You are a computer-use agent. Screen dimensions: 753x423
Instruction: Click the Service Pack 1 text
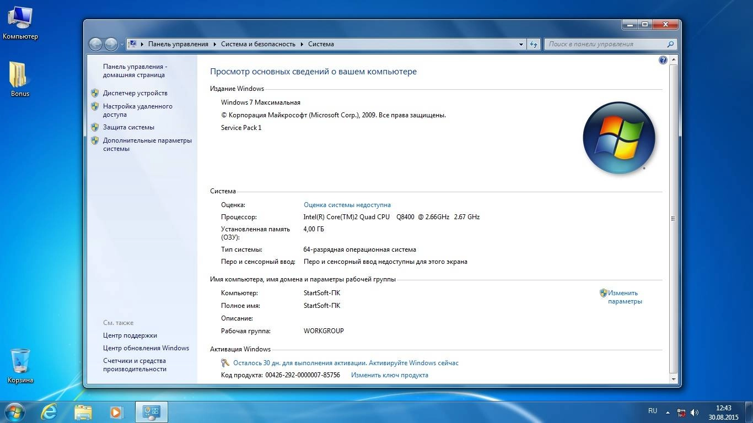(x=241, y=128)
